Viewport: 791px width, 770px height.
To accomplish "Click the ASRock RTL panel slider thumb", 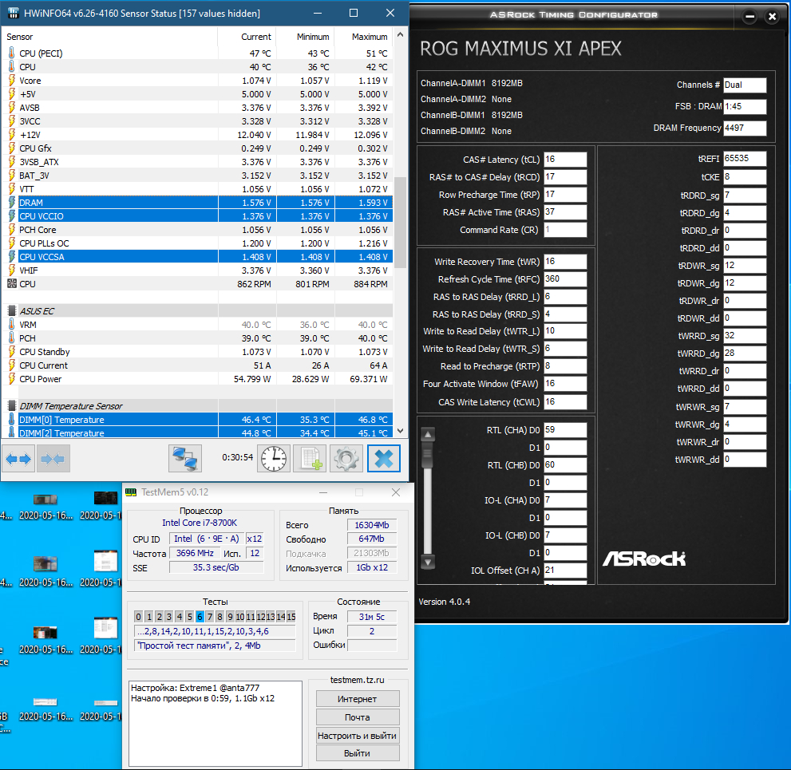I will click(428, 455).
